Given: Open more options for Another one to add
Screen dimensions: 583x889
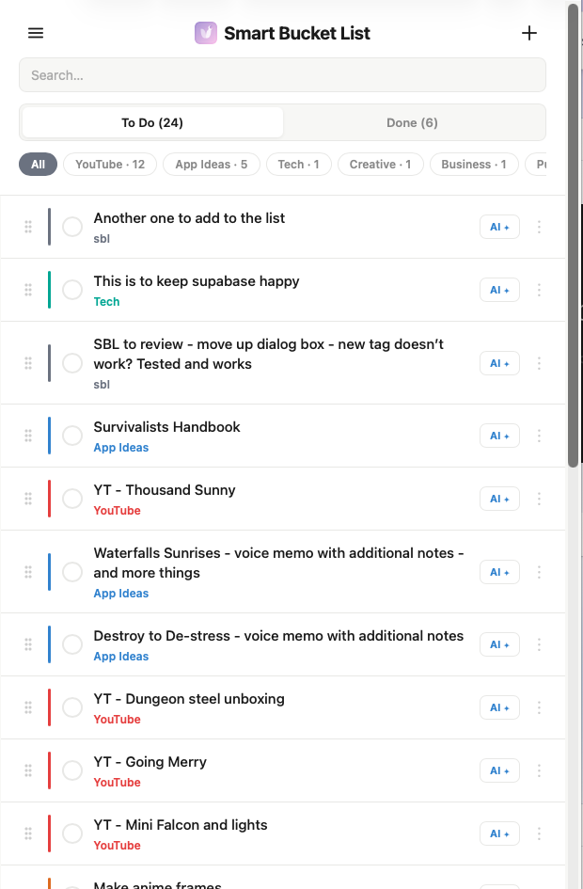Looking at the screenshot, I should pyautogui.click(x=539, y=227).
